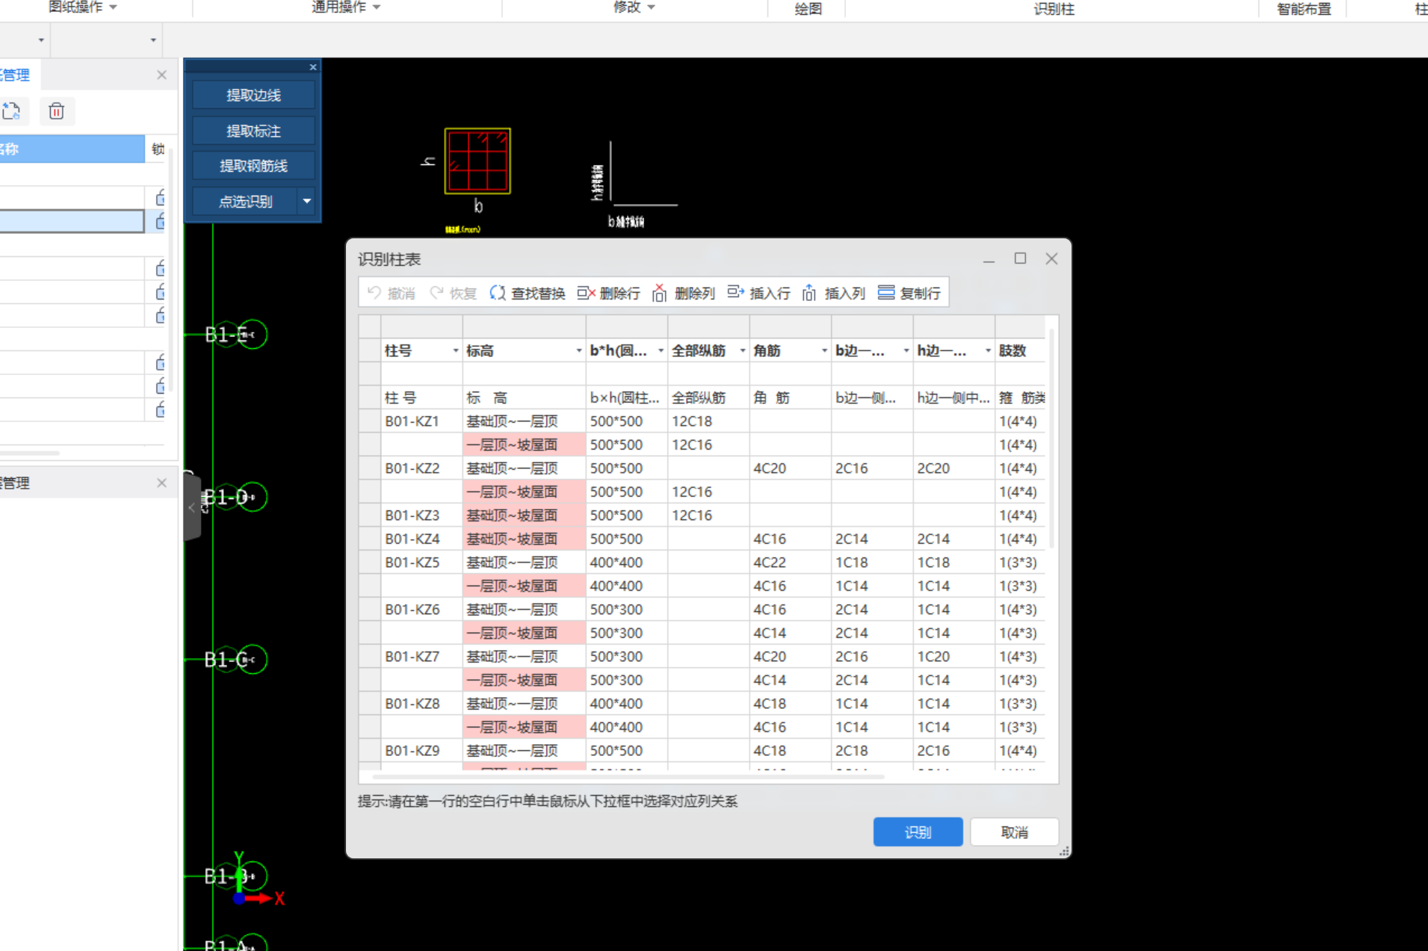Select the highlighted 名称 header in left panel
This screenshot has height=951, width=1428.
coord(72,149)
